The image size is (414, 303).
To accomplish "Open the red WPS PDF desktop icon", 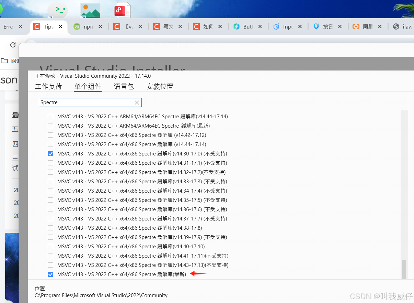I will point(123,10).
